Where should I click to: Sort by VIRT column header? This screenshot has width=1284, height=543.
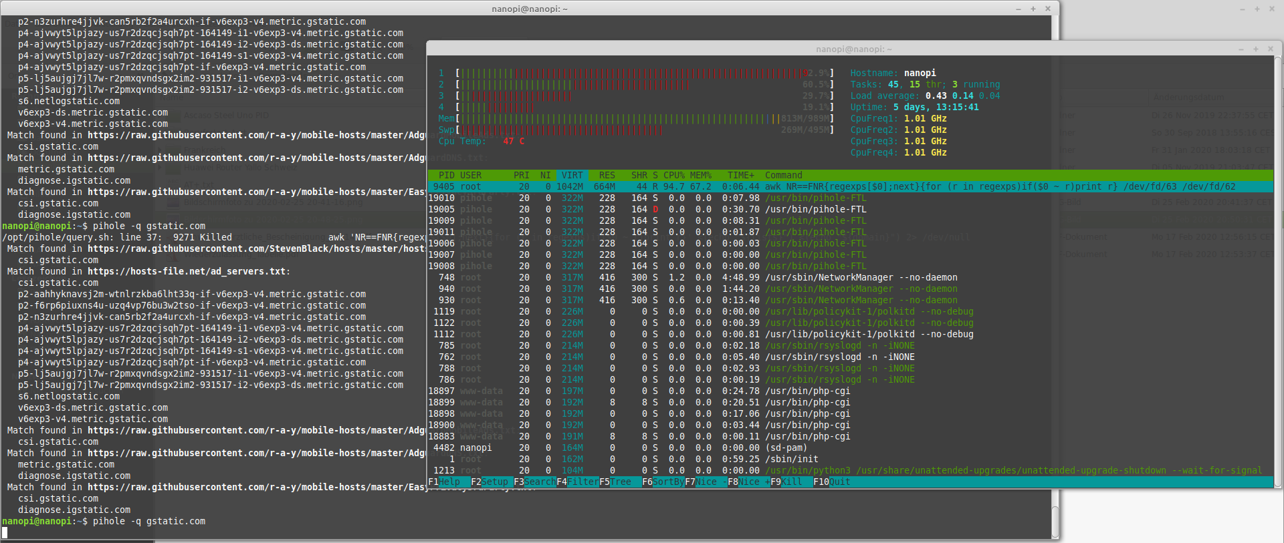tap(572, 176)
